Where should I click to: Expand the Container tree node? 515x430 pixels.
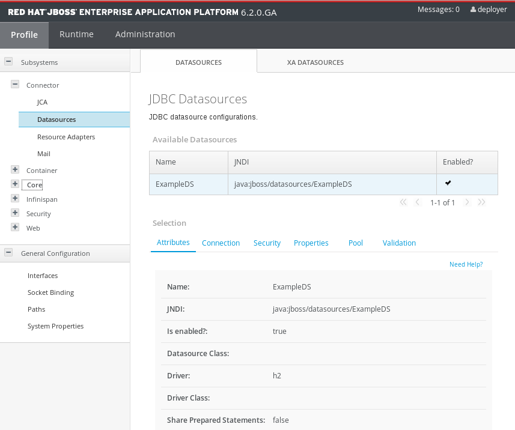click(x=15, y=170)
